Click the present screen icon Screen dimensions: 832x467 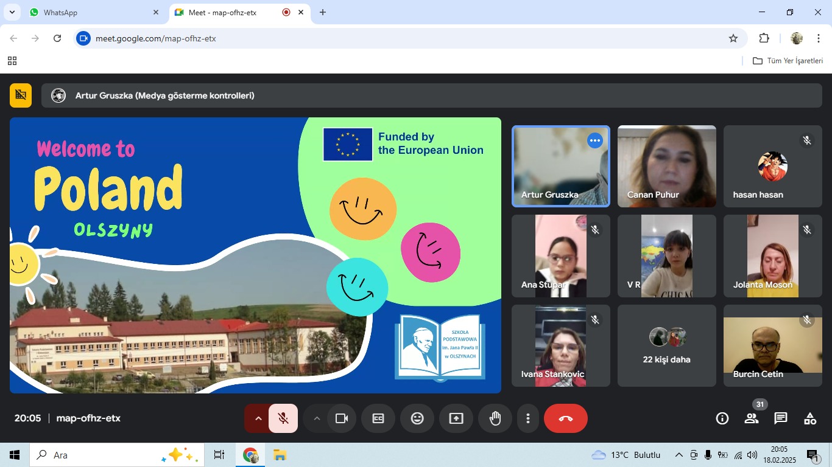click(456, 418)
